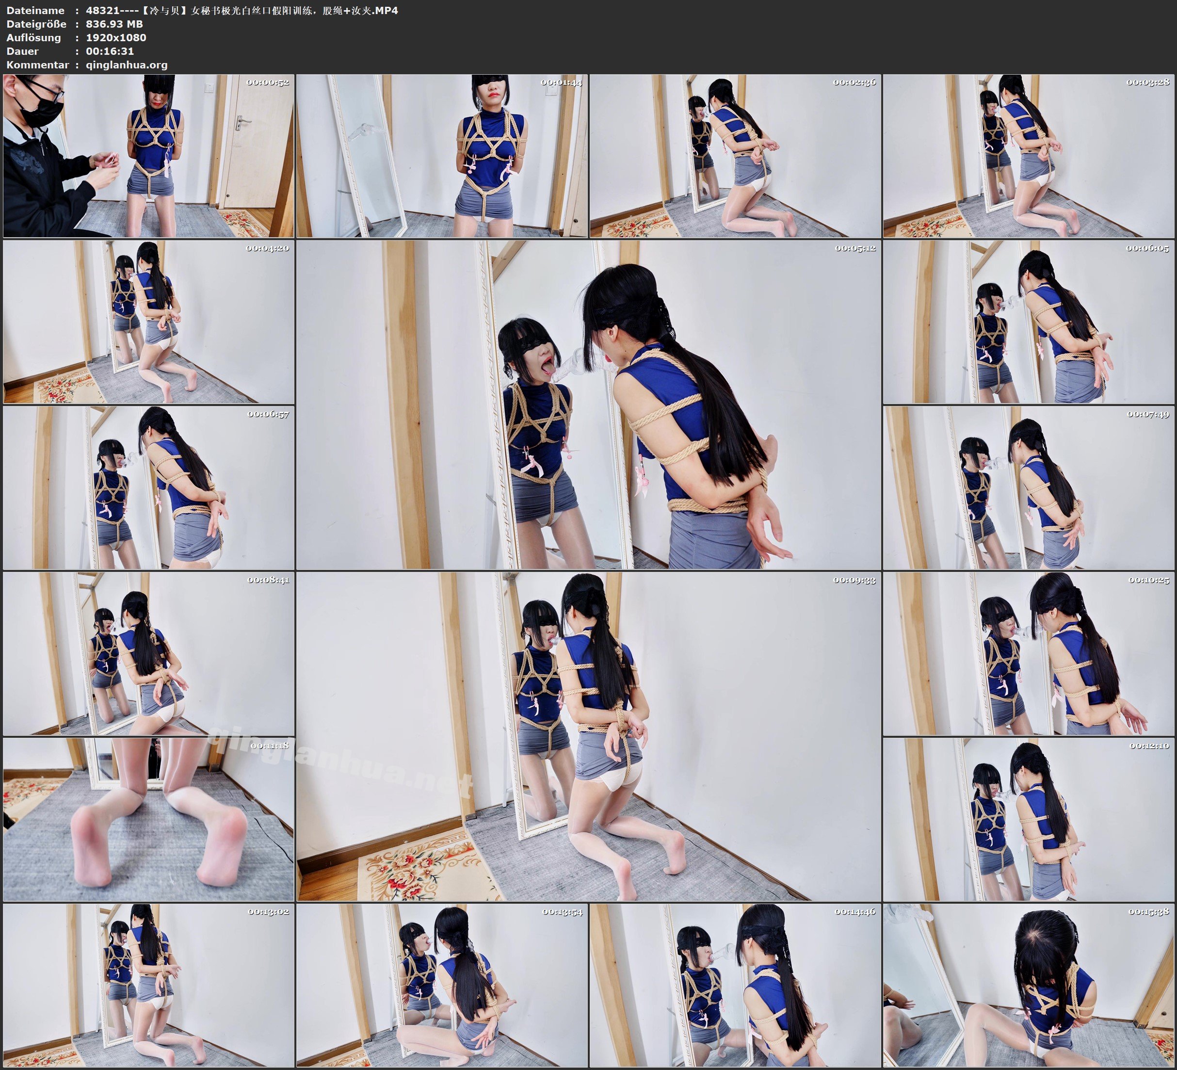Click the last thumbnail at 00:15:38
This screenshot has width=1177, height=1070.
[1029, 985]
